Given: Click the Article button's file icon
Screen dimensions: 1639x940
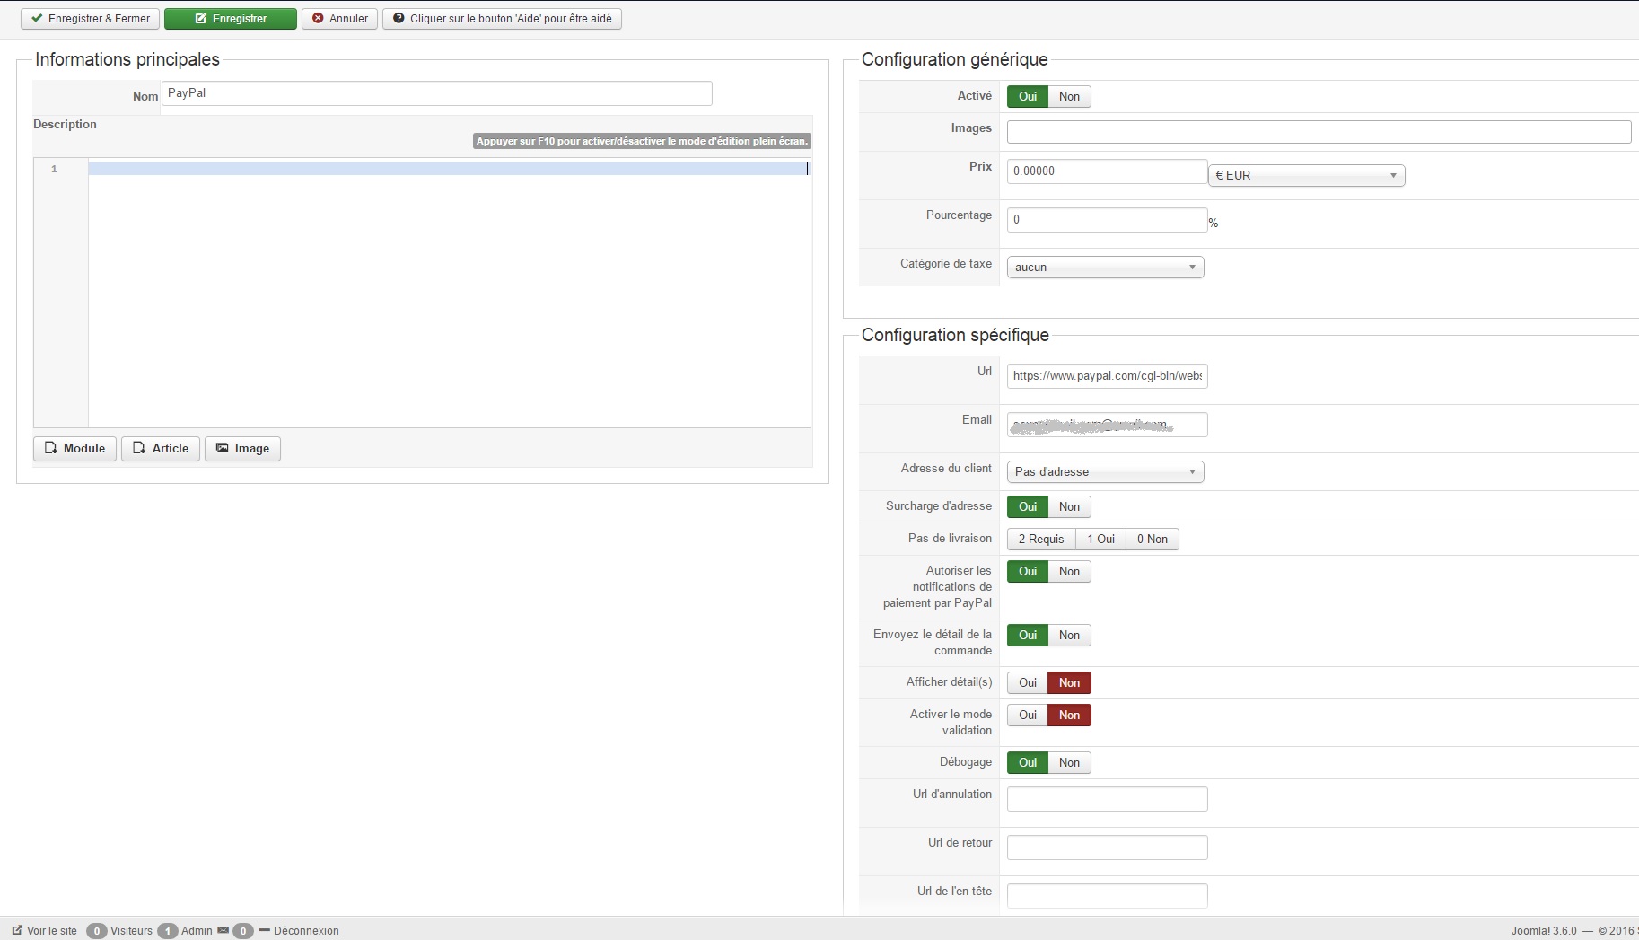Looking at the screenshot, I should click(x=139, y=447).
